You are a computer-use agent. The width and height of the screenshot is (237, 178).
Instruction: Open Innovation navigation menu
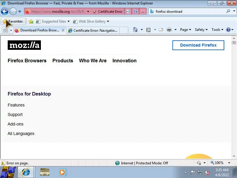124,61
